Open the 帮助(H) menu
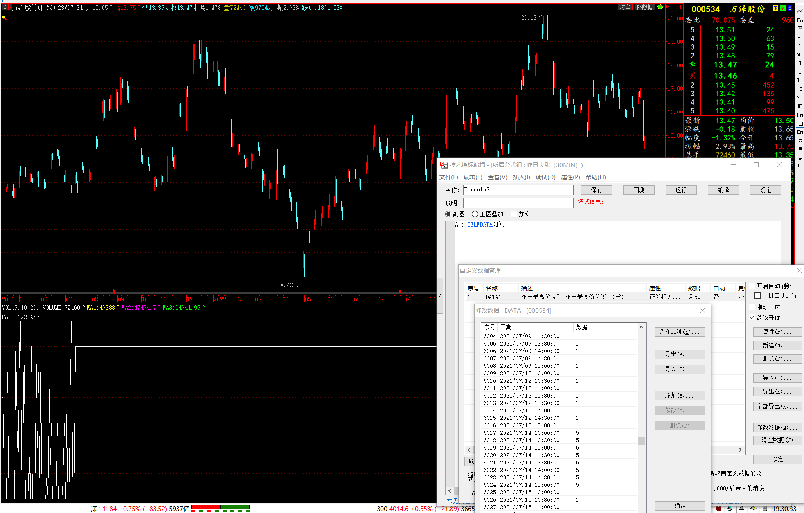The image size is (804, 513). (x=595, y=177)
